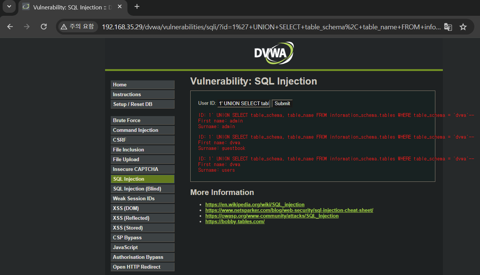Open the owasp.org SQL_Injection link
The height and width of the screenshot is (275, 480).
pos(272,216)
